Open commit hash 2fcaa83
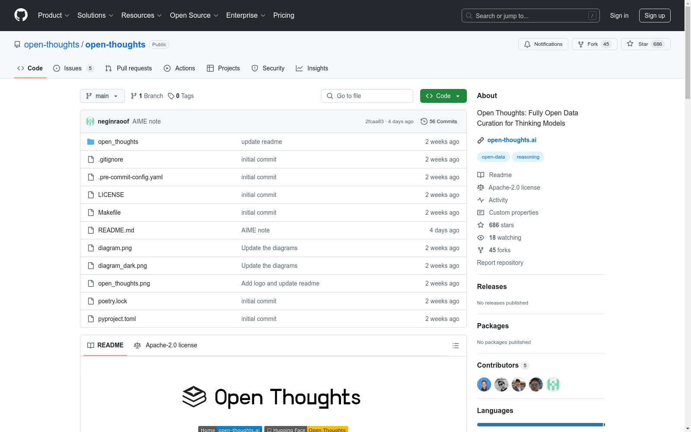 (x=374, y=121)
